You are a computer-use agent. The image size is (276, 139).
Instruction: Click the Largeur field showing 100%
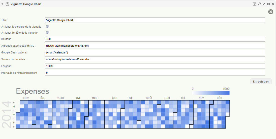pyautogui.click(x=155, y=66)
